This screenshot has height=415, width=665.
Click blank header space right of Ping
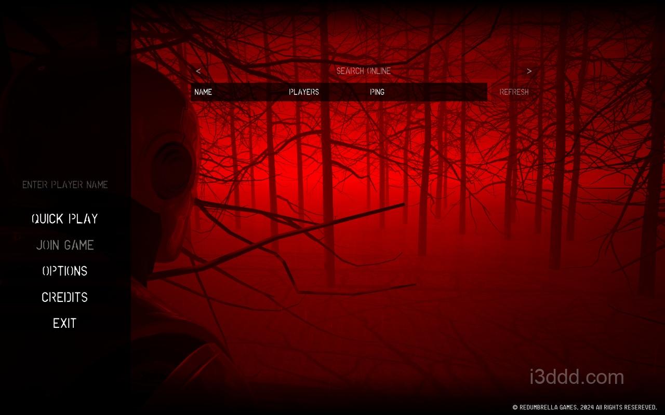pos(436,92)
